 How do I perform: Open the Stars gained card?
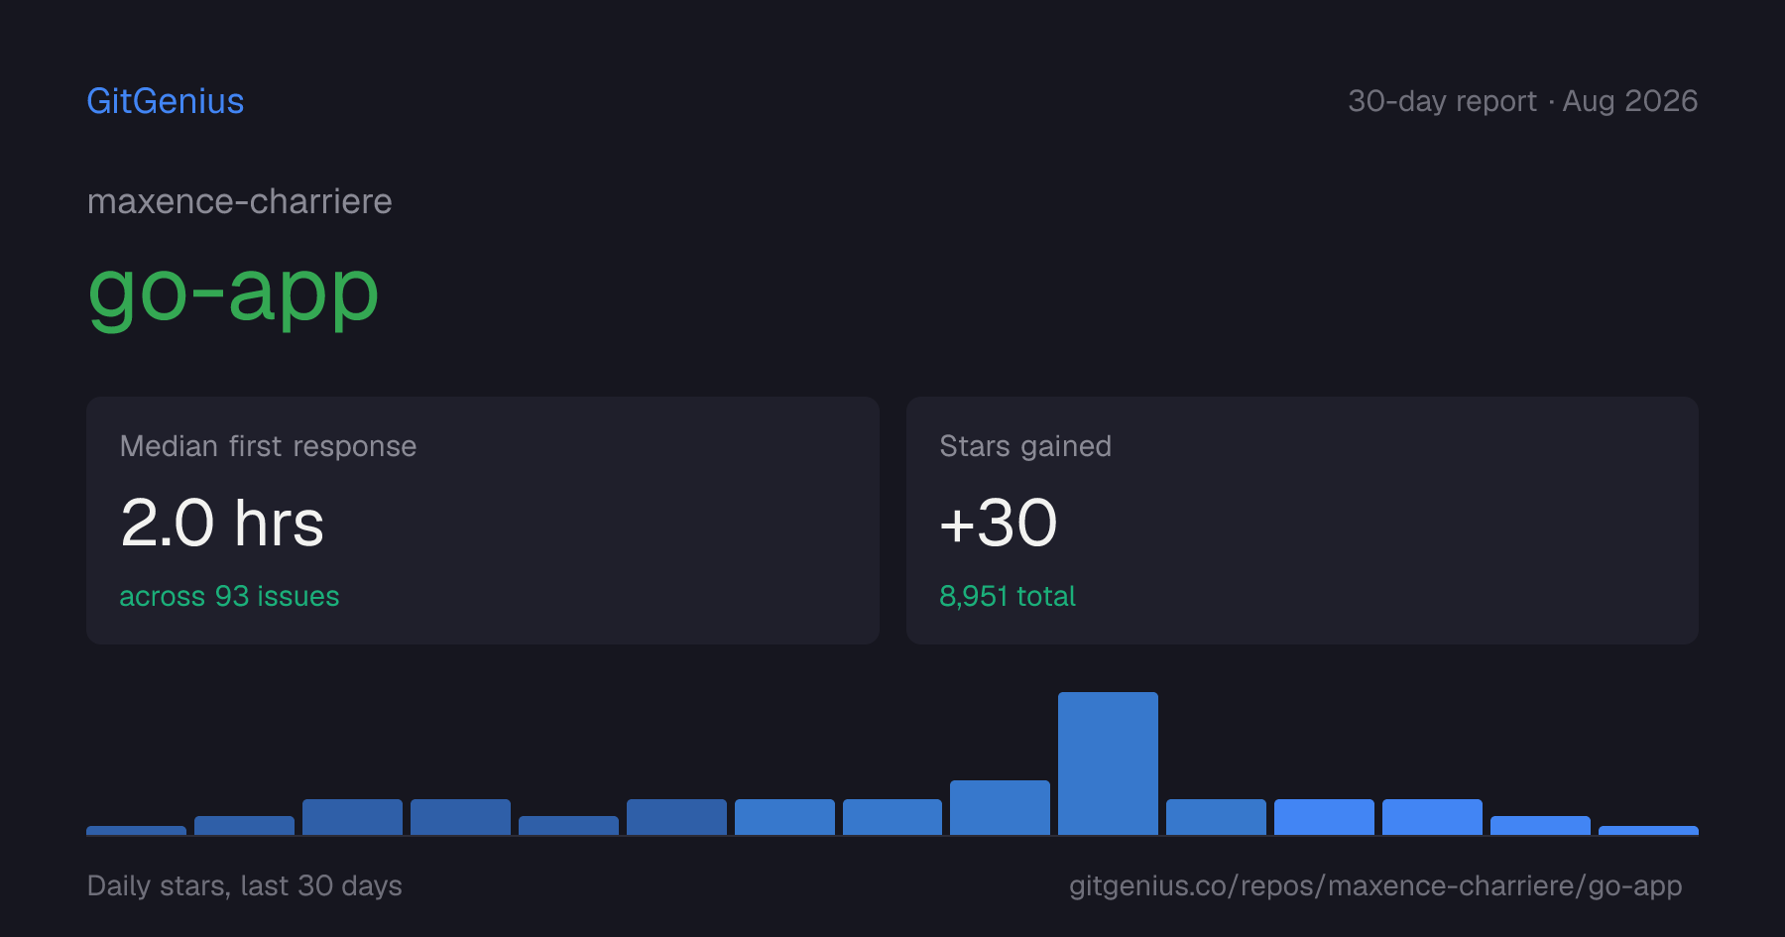(1302, 521)
